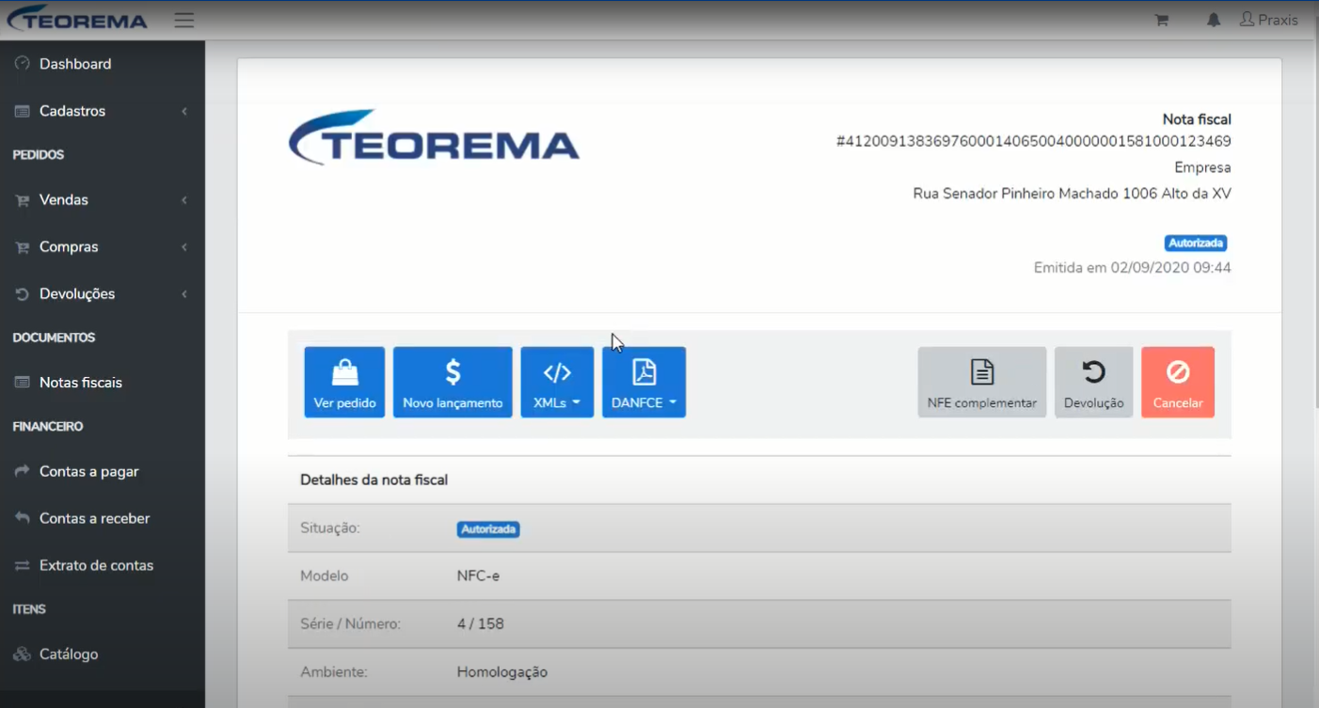This screenshot has height=708, width=1319.
Task: Expand the Devoluções sidebar menu
Action: 102,294
